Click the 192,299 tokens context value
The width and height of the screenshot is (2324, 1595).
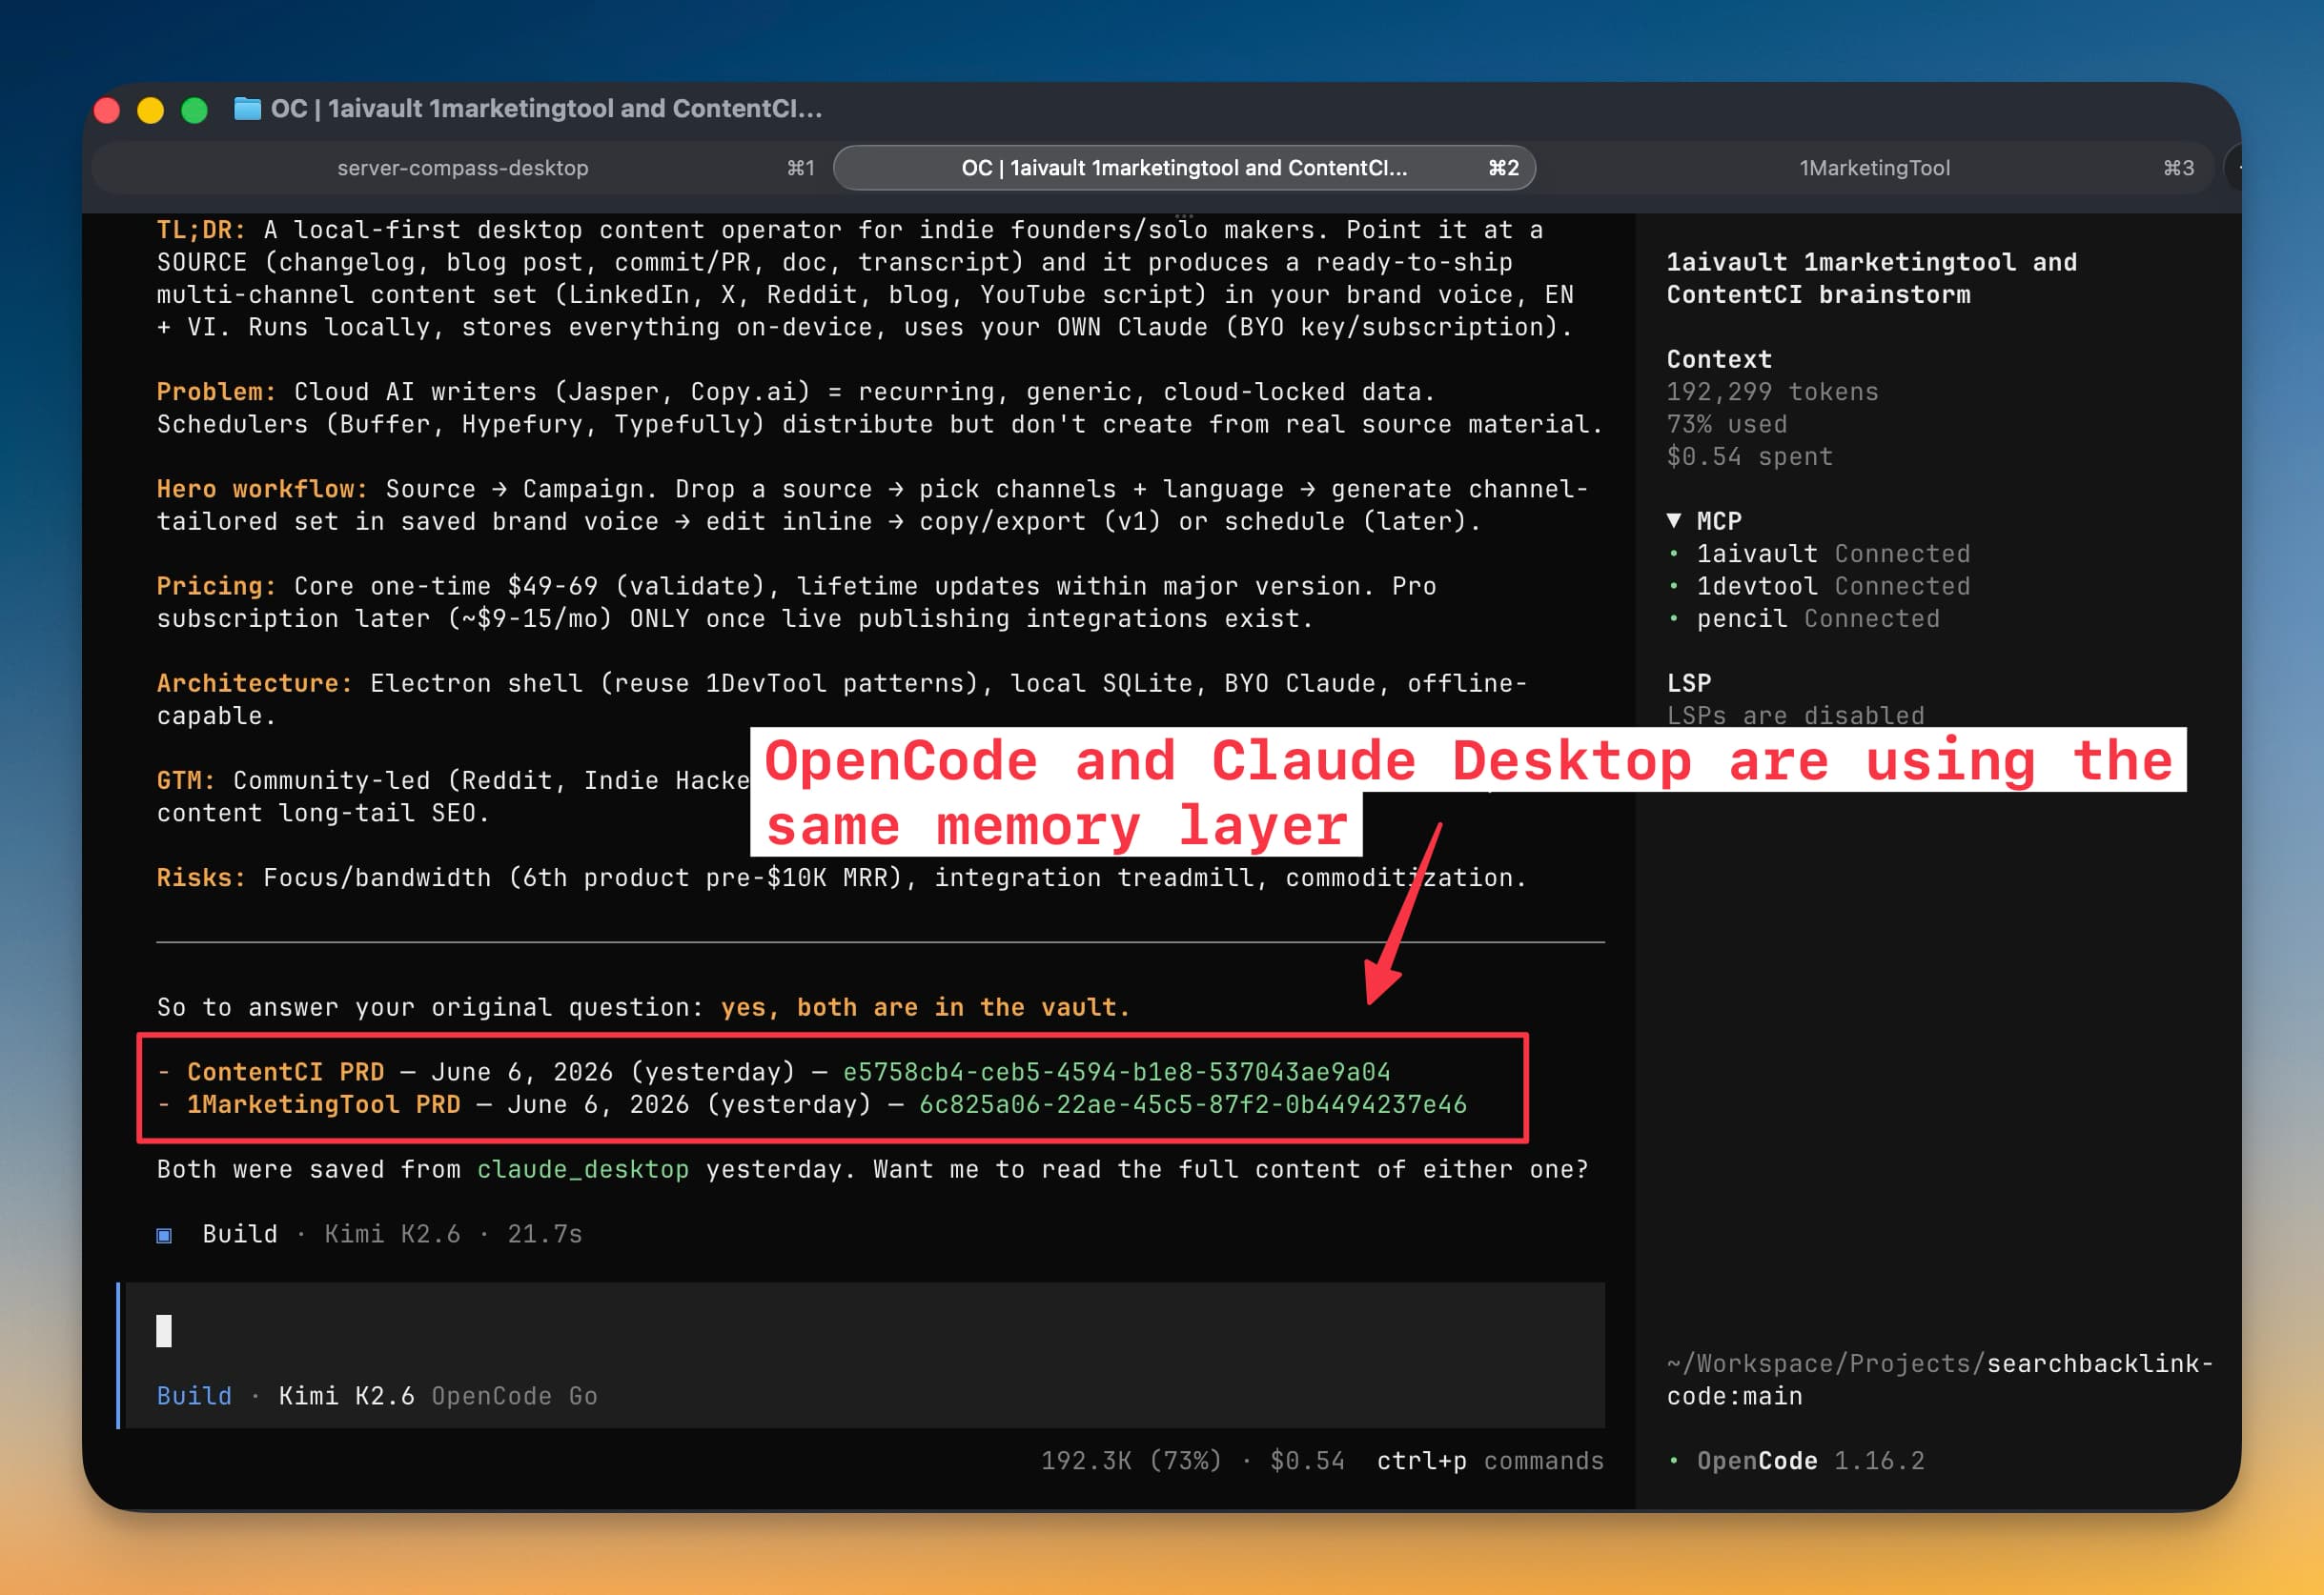click(x=1772, y=392)
